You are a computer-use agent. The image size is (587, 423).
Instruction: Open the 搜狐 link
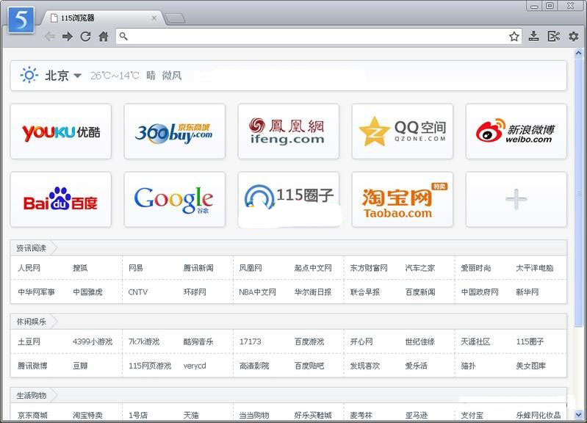(80, 268)
